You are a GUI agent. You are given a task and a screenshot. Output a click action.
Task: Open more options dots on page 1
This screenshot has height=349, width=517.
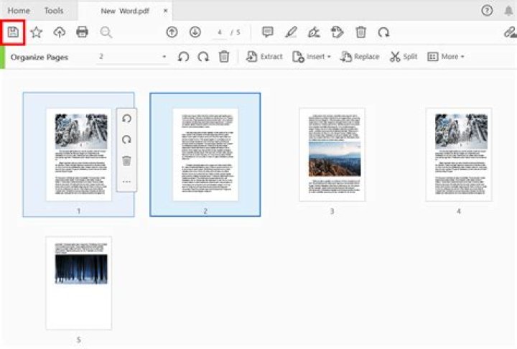(126, 182)
